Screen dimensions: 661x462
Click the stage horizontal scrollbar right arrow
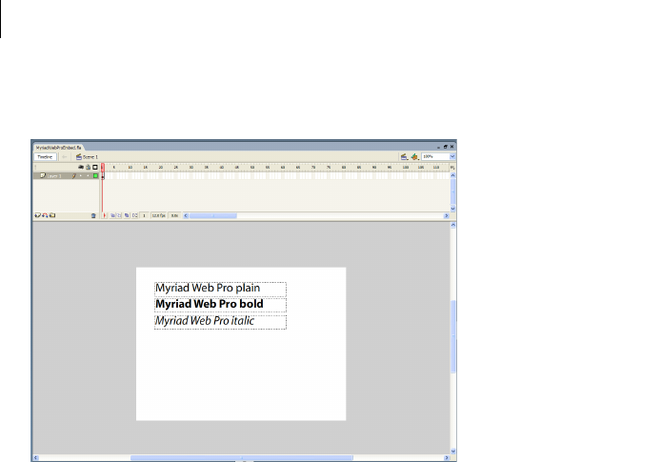click(447, 458)
